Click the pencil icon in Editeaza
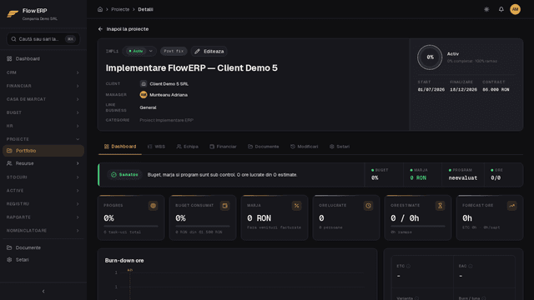Screen dimensions: 534x300 (x=197, y=52)
